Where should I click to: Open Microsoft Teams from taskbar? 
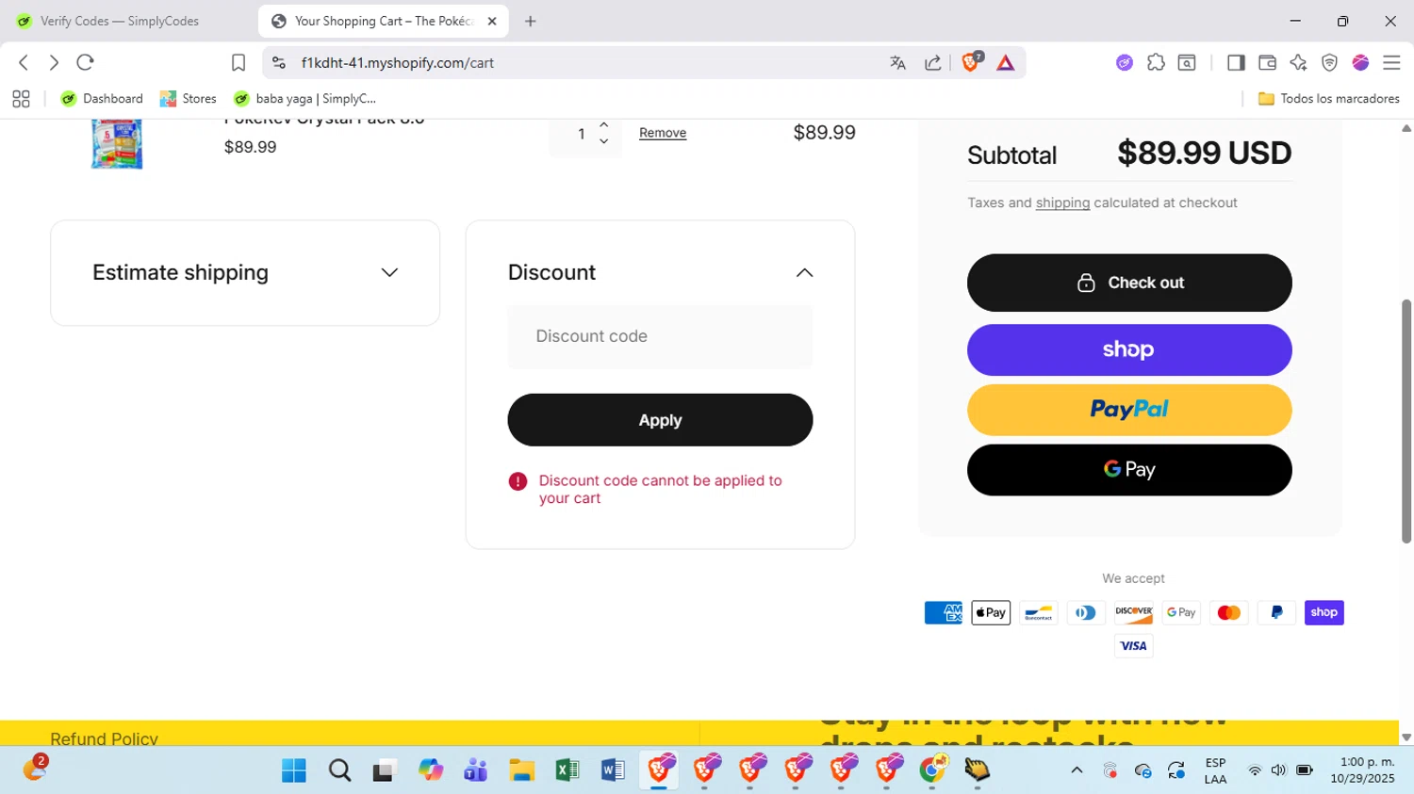pyautogui.click(x=476, y=770)
